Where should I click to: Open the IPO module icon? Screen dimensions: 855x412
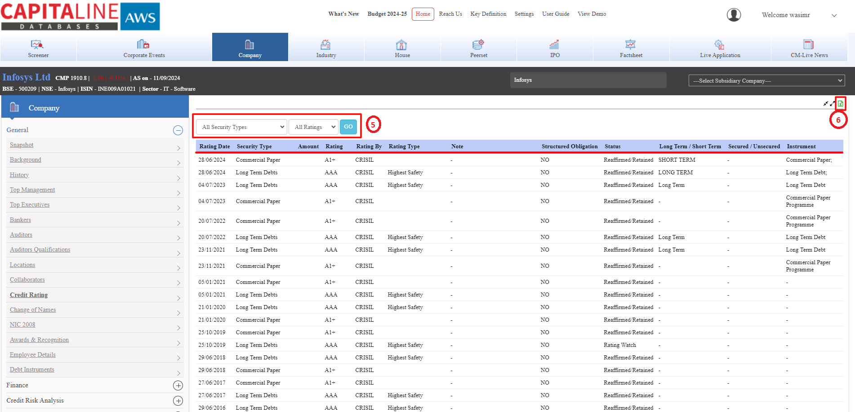pyautogui.click(x=554, y=44)
